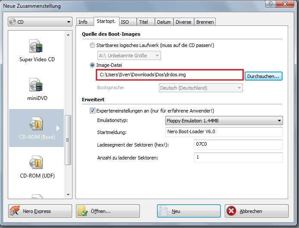Expand the Emulationstyp Floppy Emulation dropdown
The width and height of the screenshot is (299, 228).
[224, 121]
